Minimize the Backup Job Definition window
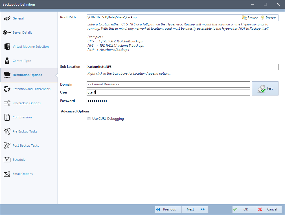The image size is (285, 215). [253, 4]
